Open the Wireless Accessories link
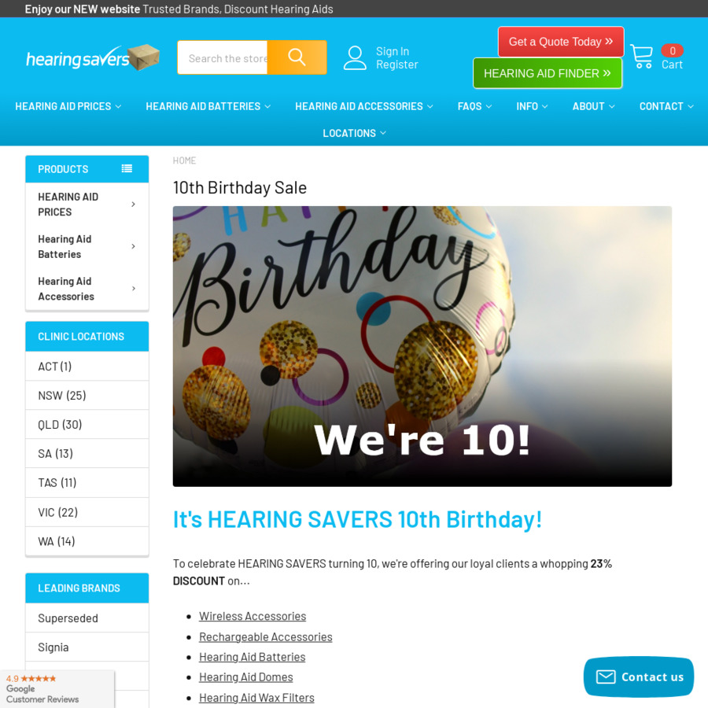The image size is (708, 708). point(253,616)
